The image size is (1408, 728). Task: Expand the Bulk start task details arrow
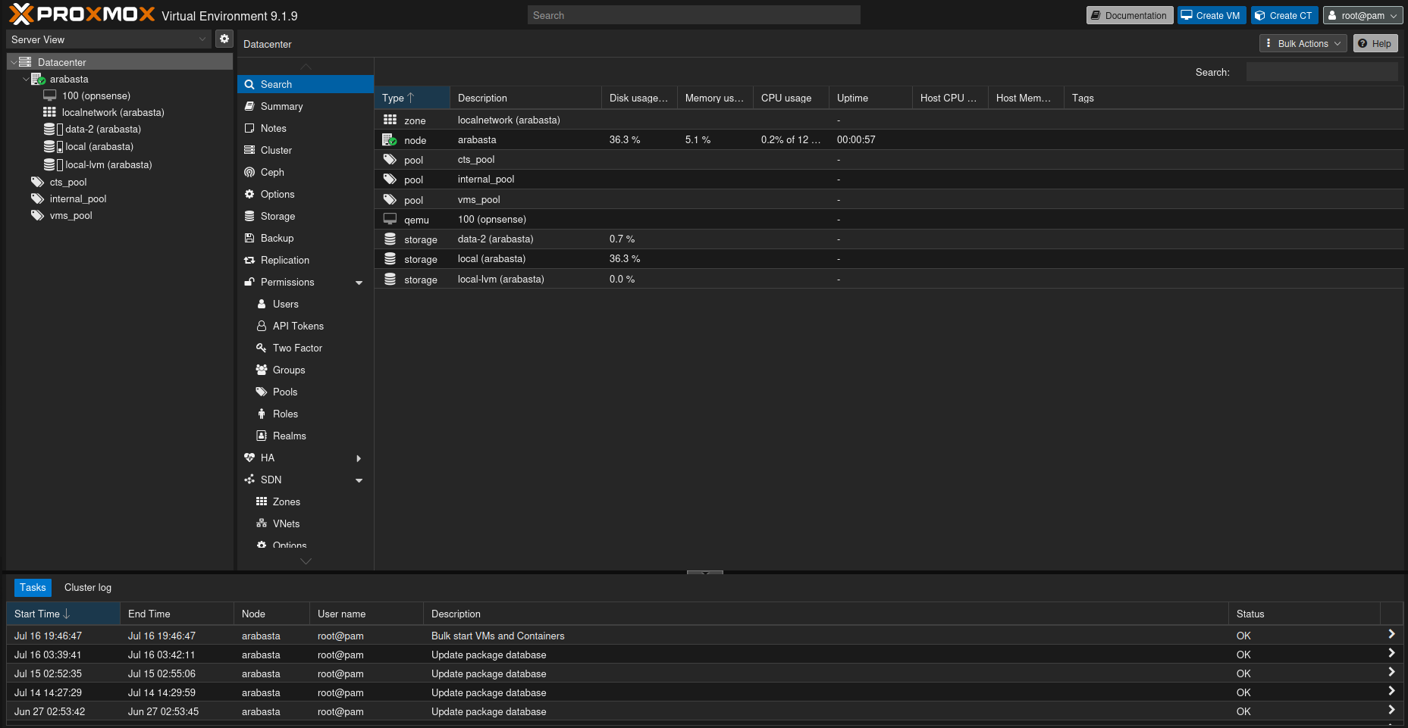pos(1391,634)
